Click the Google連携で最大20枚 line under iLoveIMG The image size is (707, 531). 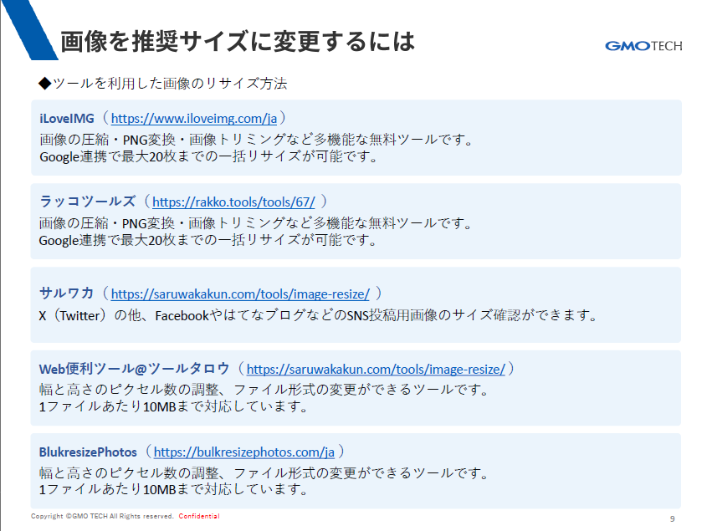[208, 156]
